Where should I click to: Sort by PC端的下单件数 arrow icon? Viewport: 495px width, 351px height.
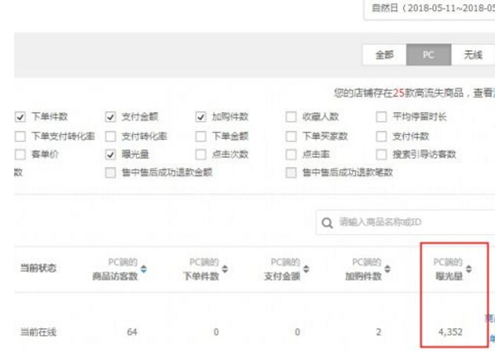point(224,269)
